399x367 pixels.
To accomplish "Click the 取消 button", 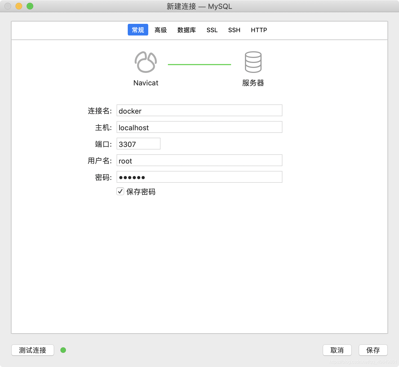I will click(x=337, y=350).
